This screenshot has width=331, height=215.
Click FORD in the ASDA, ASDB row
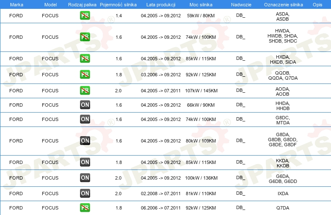tap(16, 16)
